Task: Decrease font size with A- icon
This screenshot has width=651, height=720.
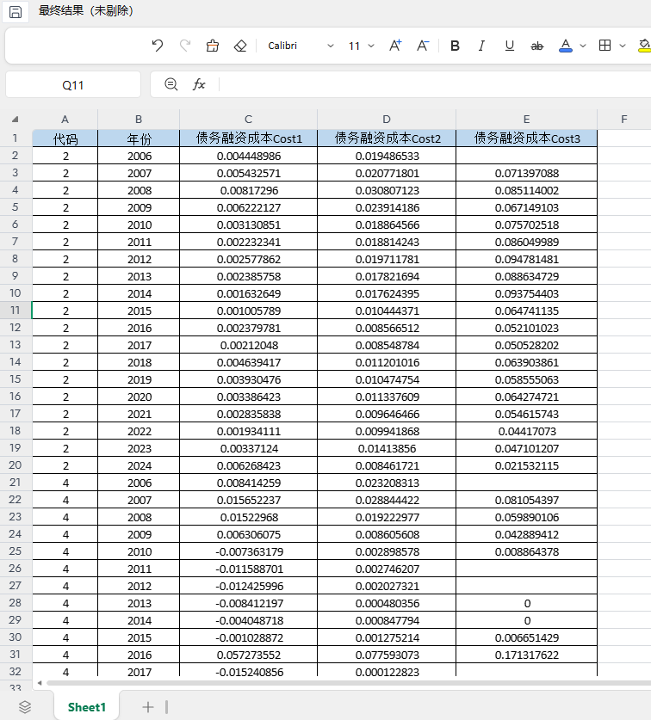Action: 423,46
